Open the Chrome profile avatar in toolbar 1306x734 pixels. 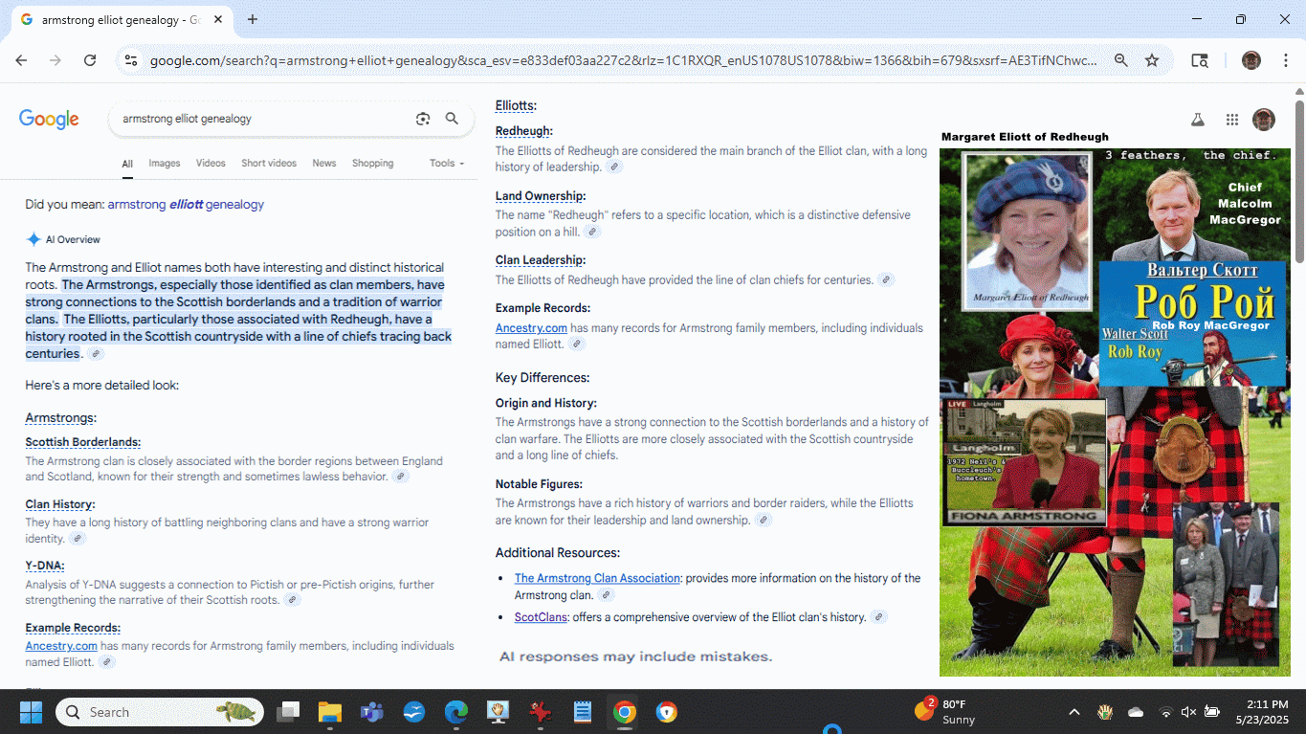[x=1251, y=60]
